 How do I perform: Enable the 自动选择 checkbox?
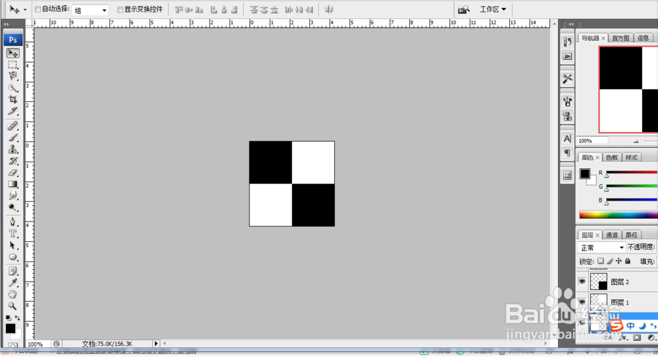(x=38, y=9)
